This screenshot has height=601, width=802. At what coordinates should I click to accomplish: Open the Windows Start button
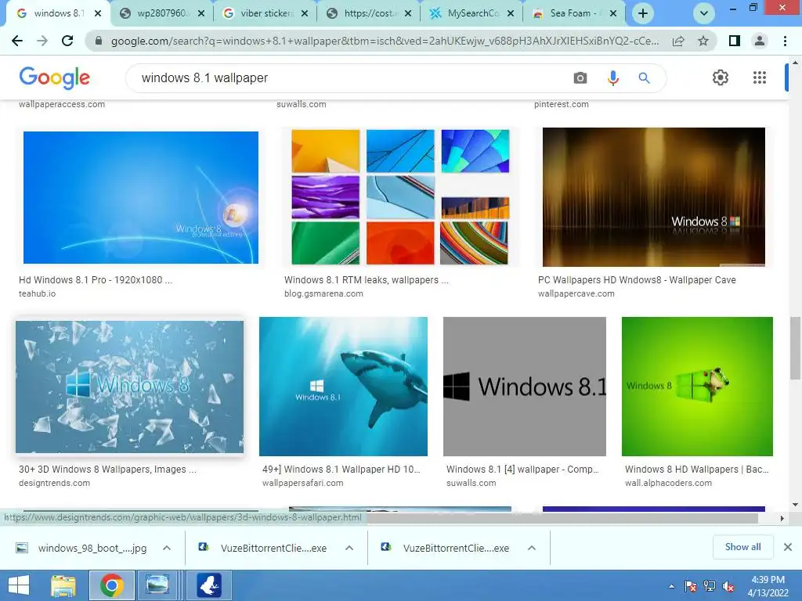pyautogui.click(x=19, y=585)
